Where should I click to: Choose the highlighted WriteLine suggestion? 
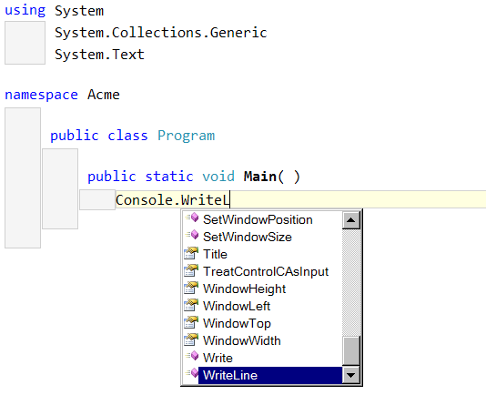pos(262,375)
